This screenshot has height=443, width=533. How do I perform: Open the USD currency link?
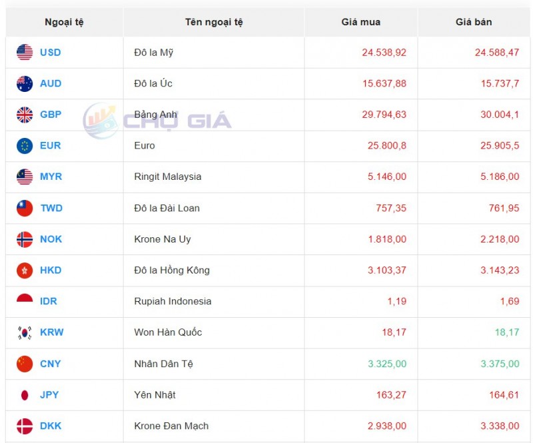coord(50,53)
